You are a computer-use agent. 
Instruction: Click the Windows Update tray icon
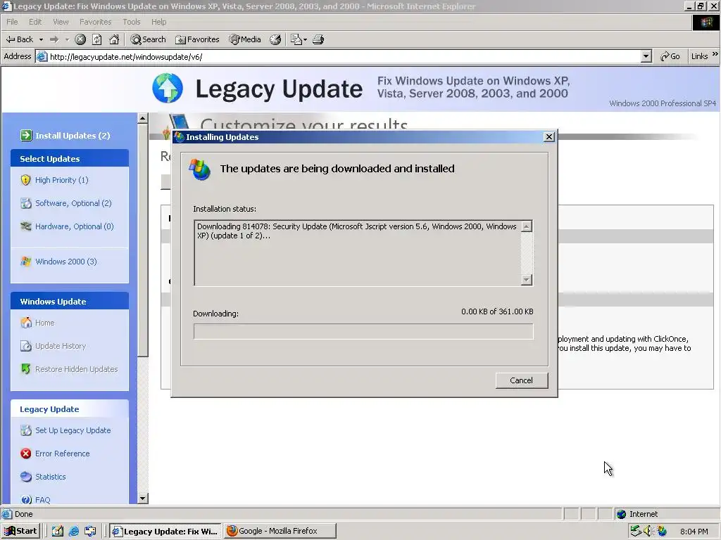(662, 531)
